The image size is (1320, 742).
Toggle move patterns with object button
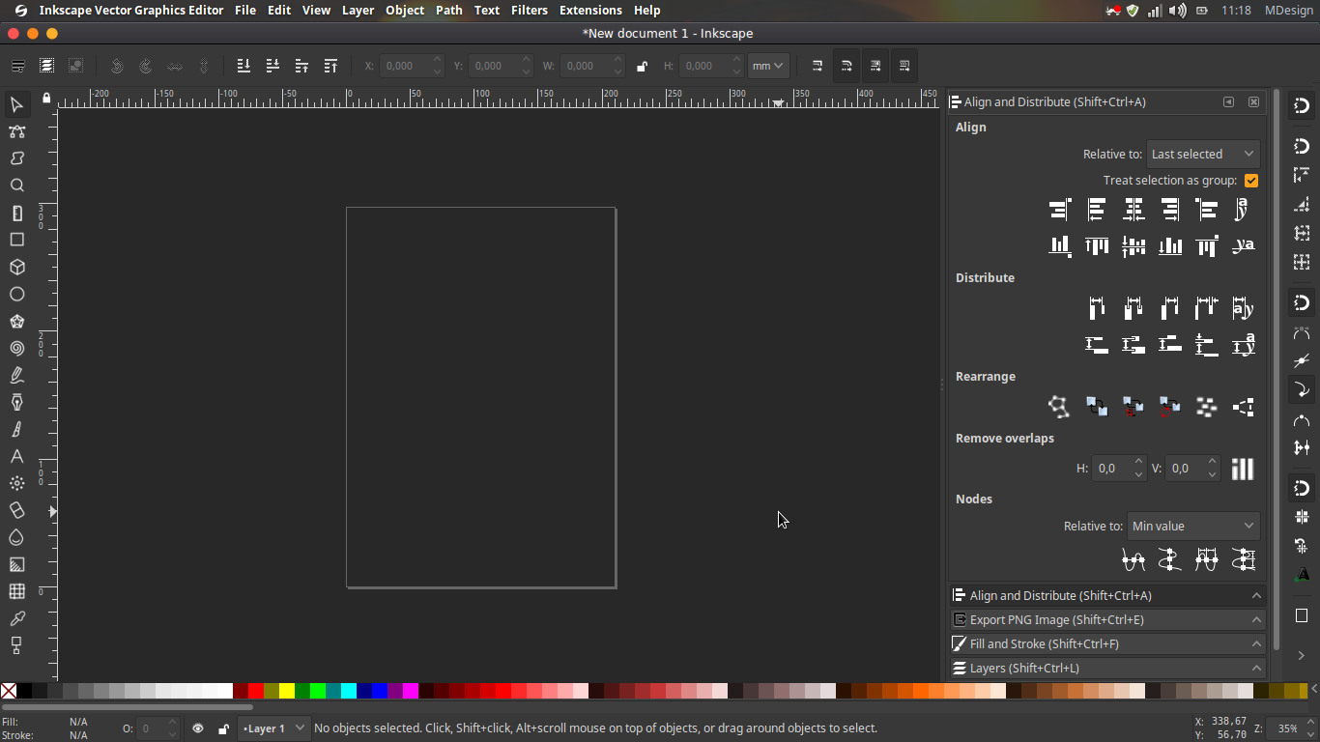(x=904, y=66)
